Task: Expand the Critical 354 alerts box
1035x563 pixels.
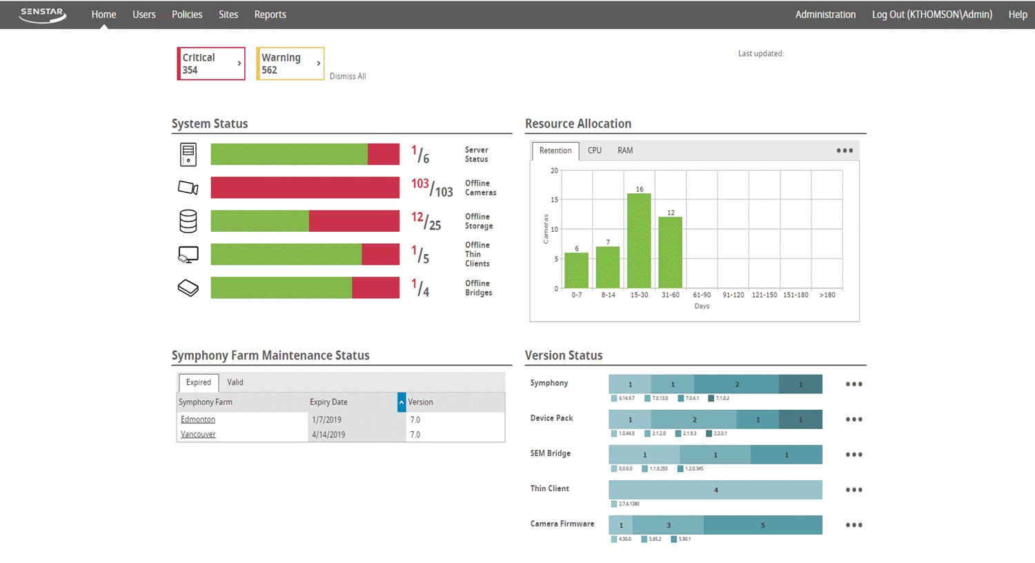Action: [211, 63]
